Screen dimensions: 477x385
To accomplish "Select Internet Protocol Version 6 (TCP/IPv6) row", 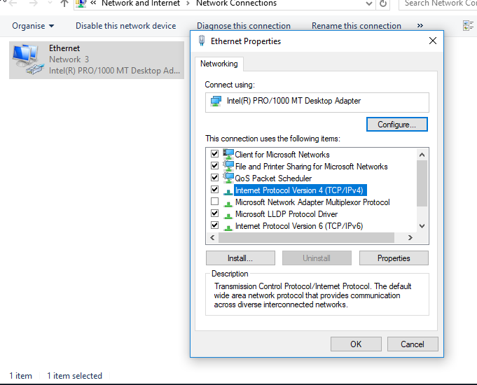I will click(x=299, y=226).
